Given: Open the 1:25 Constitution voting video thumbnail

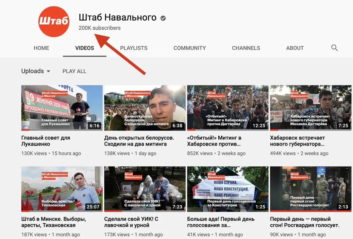Looking at the screenshot, I should [228, 189].
